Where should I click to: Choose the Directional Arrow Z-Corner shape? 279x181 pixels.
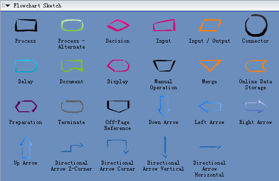[72, 147]
